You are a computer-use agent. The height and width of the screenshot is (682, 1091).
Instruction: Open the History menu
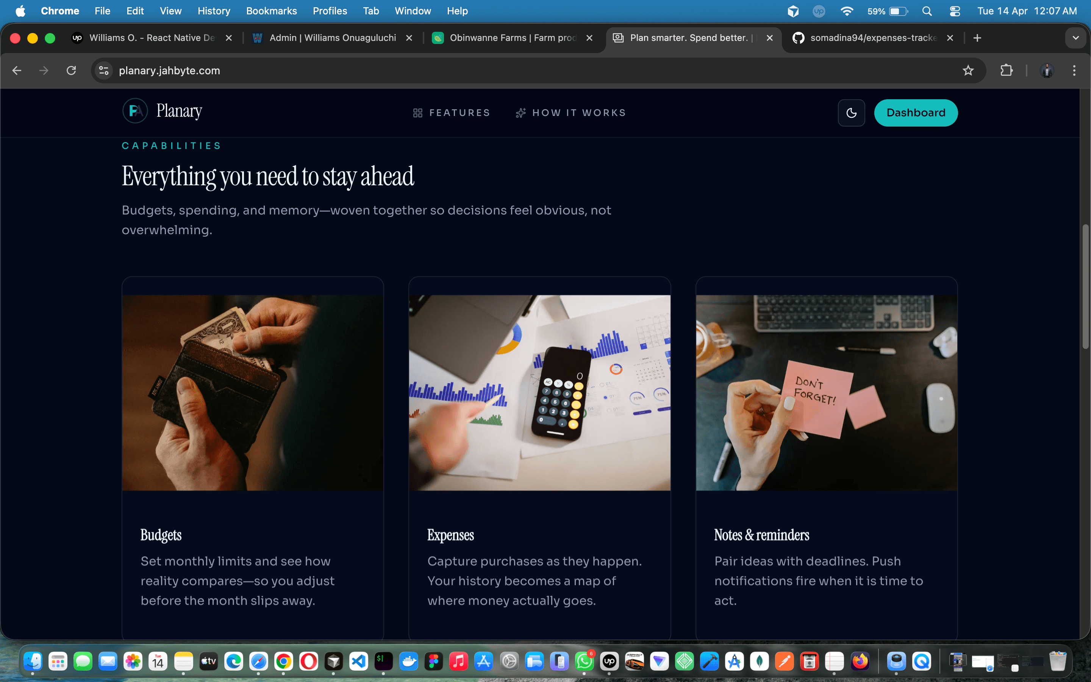(214, 11)
